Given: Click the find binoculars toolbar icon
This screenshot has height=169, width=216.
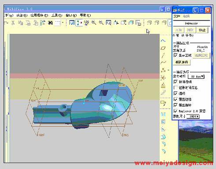Looking at the screenshot, I should click(x=51, y=23).
